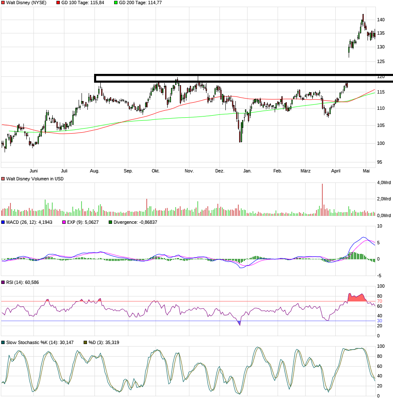Image resolution: width=393 pixels, height=400 pixels.
Task: Click the blue 30 RSI threshold label
Action: 380,321
